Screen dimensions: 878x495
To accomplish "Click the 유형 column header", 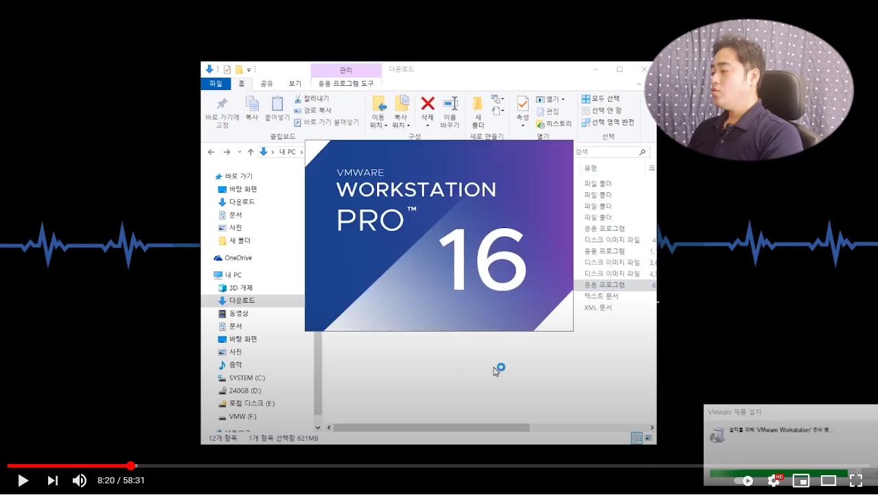I will click(590, 168).
